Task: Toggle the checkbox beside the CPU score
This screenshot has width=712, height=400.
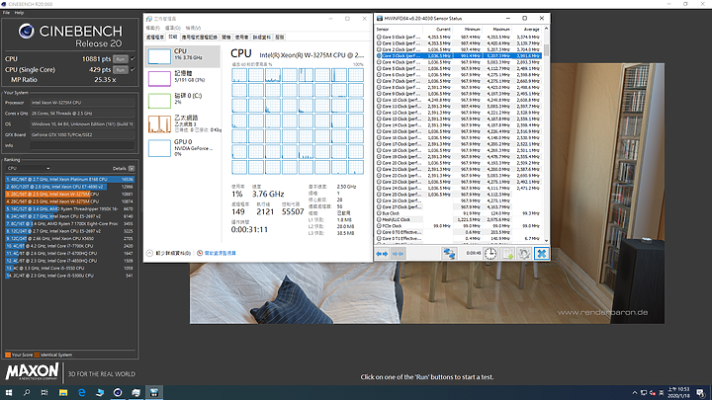Action: pos(133,58)
